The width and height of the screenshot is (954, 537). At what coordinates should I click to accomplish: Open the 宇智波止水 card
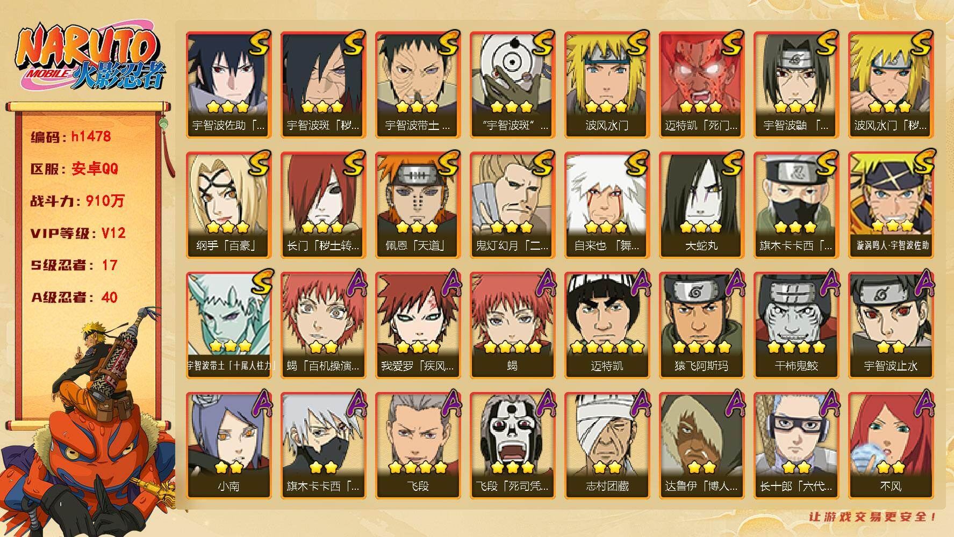(891, 325)
